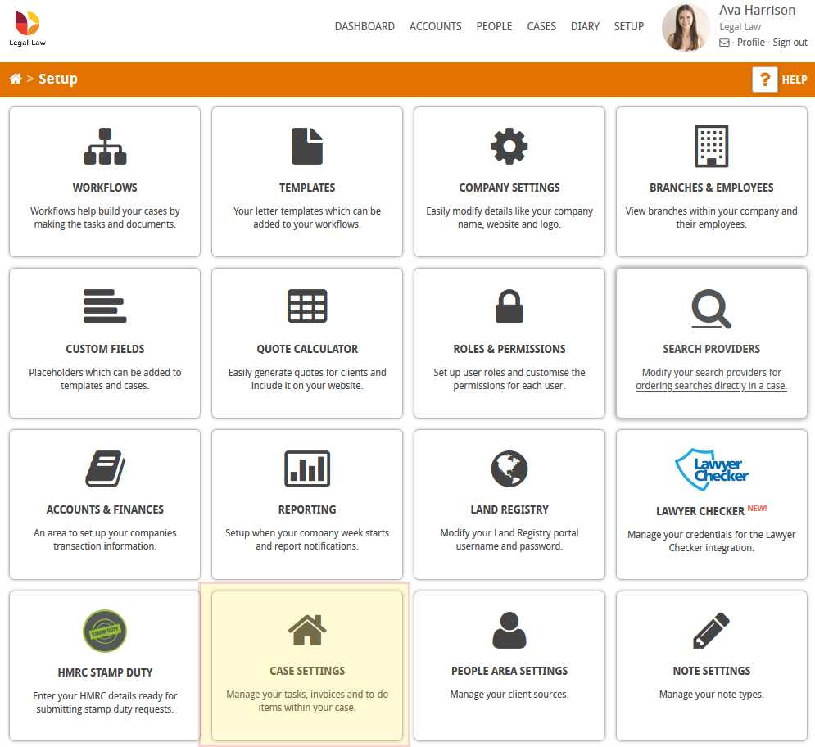The width and height of the screenshot is (815, 747).
Task: Click the Note Settings pencil icon
Action: pos(711,629)
